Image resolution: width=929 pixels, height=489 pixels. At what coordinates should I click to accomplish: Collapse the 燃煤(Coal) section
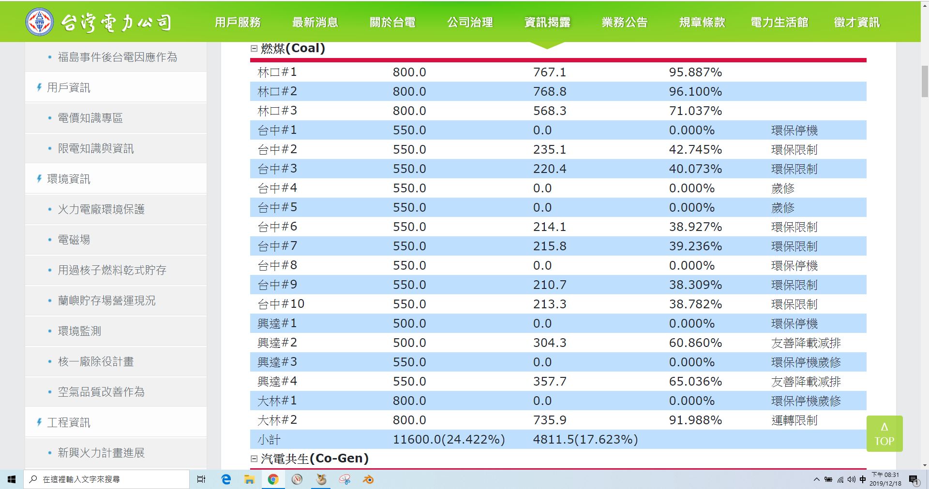tap(254, 48)
